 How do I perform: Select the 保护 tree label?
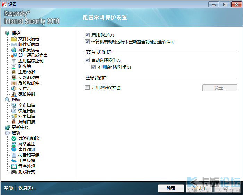tap(16, 33)
